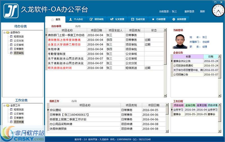Select 项目审批 in 待办分类 tree
Screen dimensions: 225x142
19,53
